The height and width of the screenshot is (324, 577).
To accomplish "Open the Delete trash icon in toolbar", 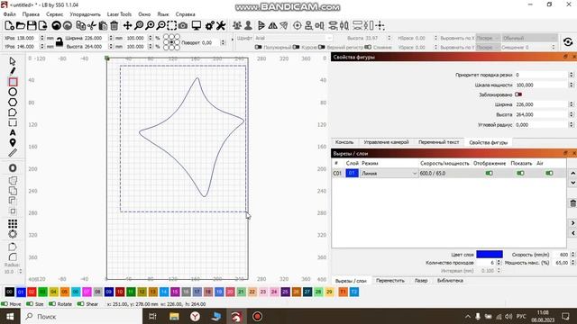I will 114,25.
